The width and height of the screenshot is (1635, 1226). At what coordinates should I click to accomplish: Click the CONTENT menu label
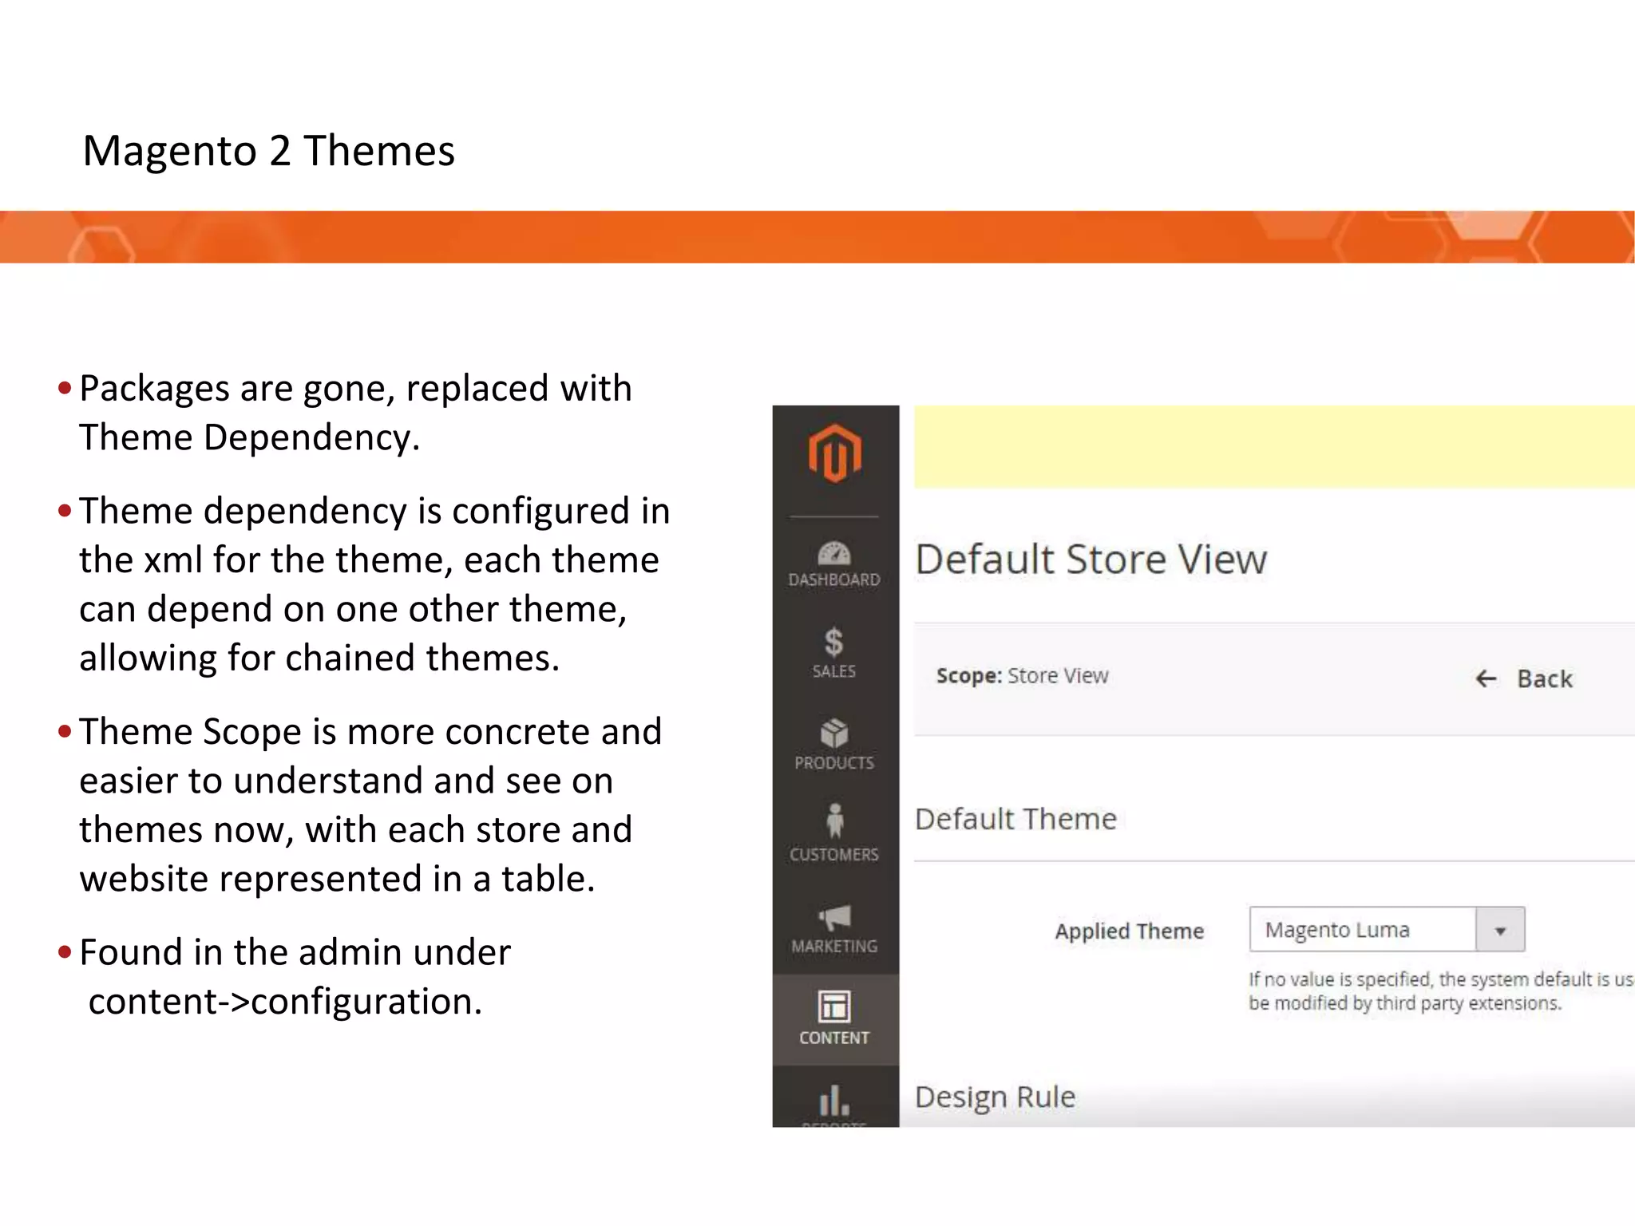[x=834, y=1038]
